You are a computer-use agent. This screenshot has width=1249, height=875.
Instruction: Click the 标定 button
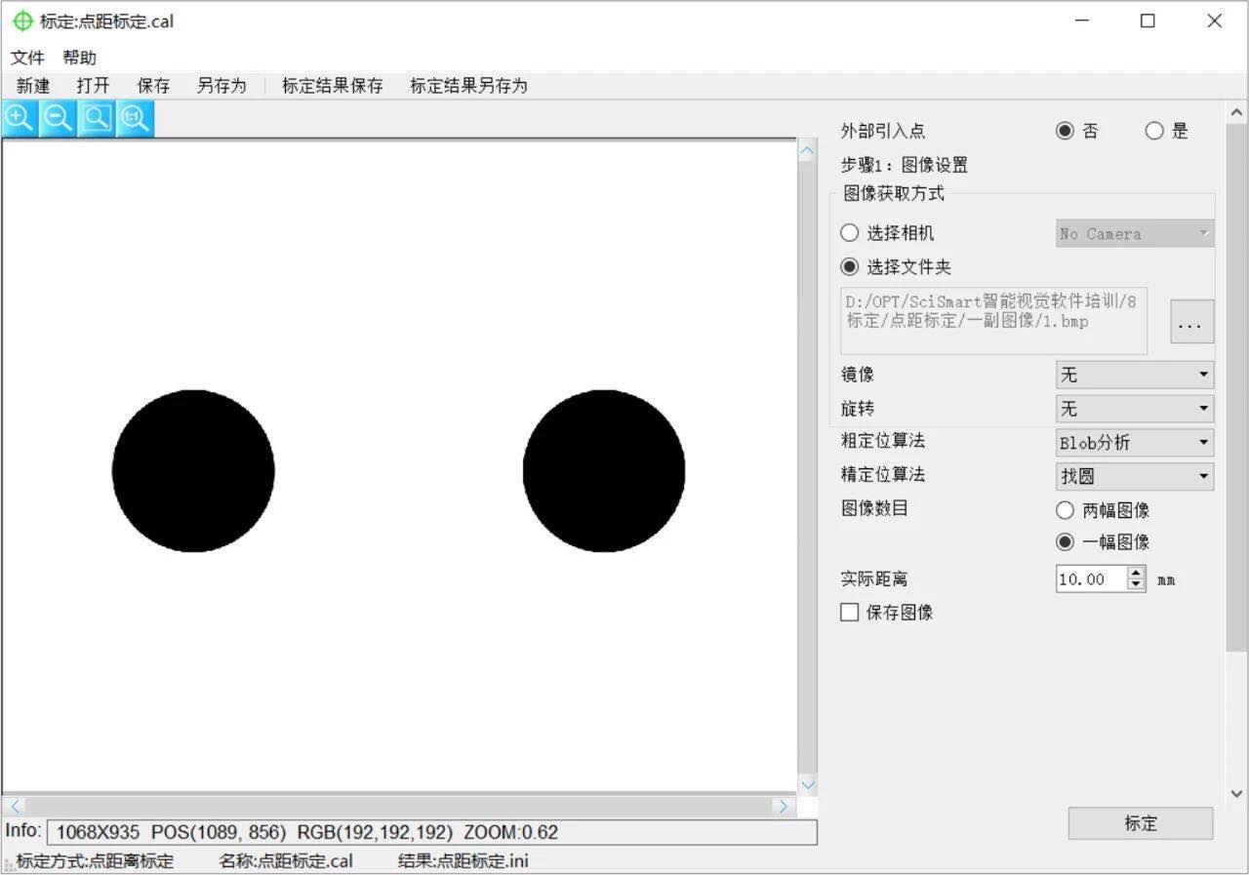[1140, 823]
